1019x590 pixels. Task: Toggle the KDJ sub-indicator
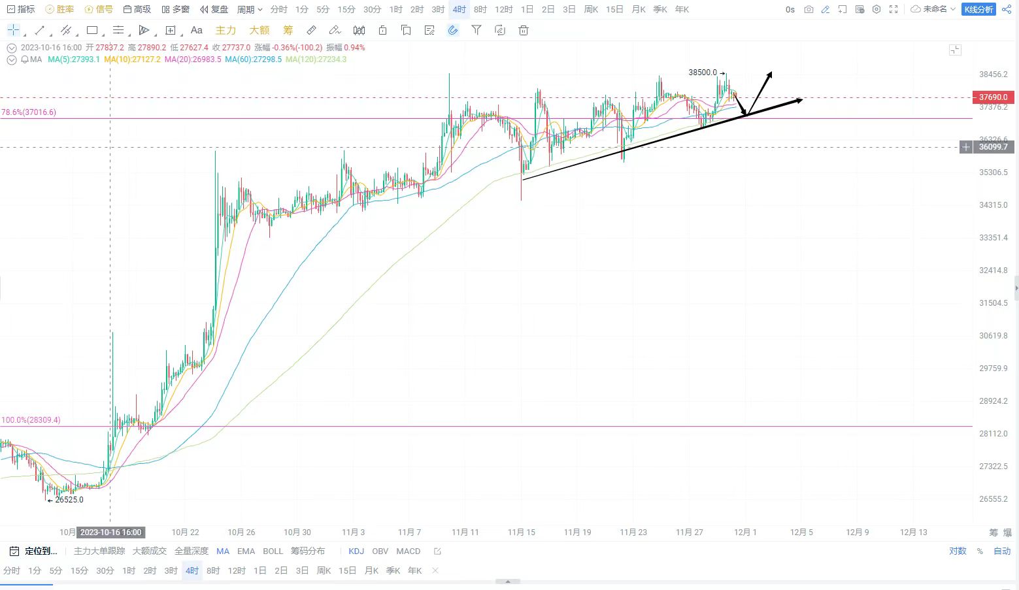(356, 551)
